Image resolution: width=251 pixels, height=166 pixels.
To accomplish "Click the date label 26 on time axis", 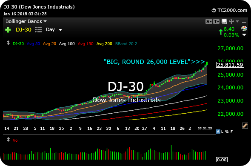I will (x=182, y=129).
